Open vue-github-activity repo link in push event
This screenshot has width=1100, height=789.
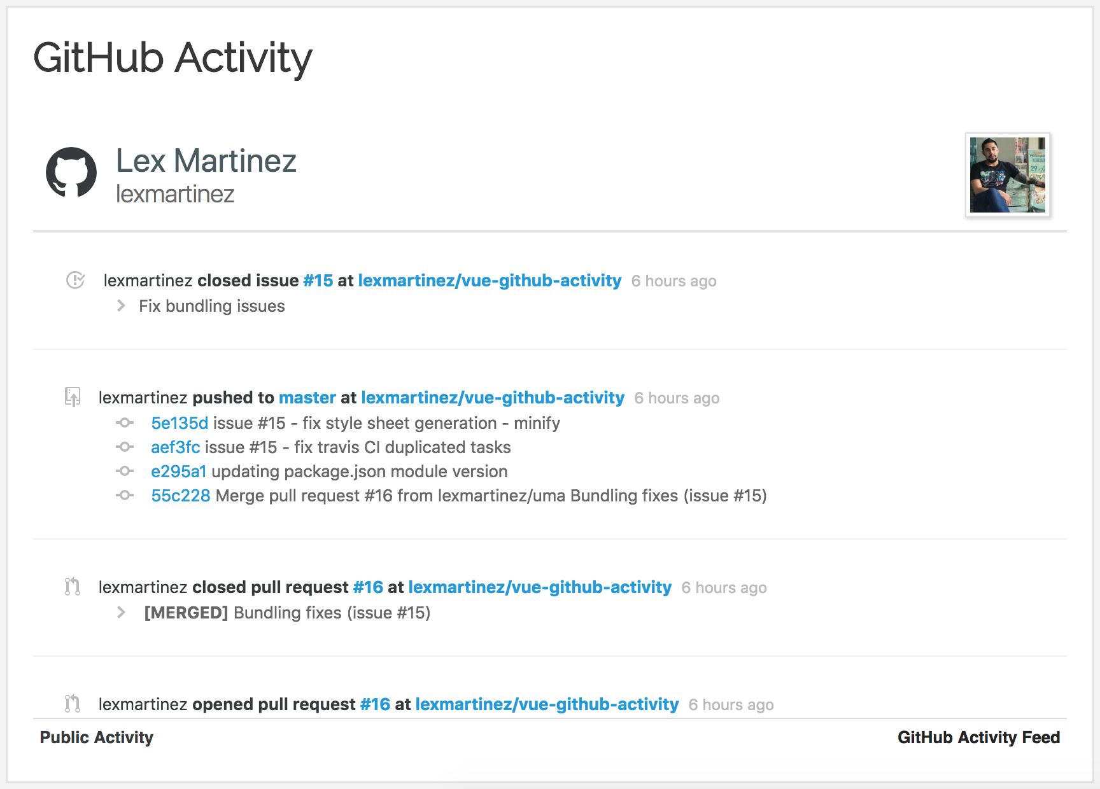[x=492, y=398]
